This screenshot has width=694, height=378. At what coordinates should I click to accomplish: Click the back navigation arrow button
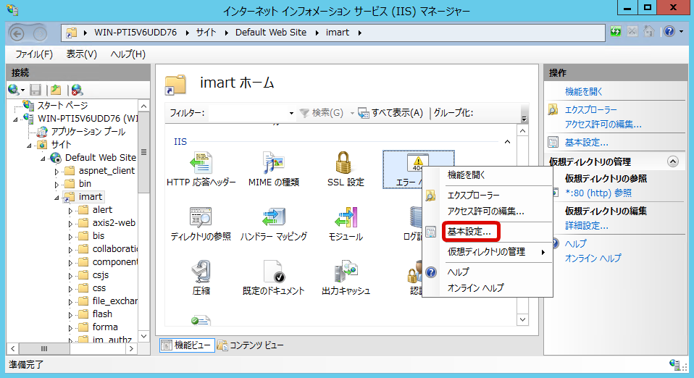coord(17,33)
